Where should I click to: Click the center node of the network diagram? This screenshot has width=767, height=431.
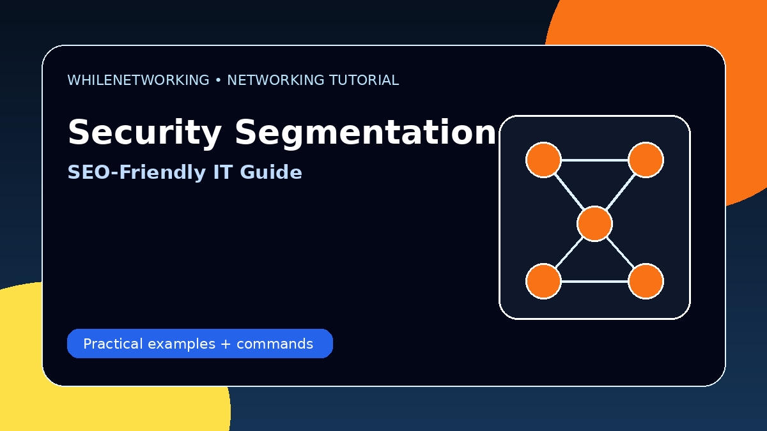click(594, 223)
